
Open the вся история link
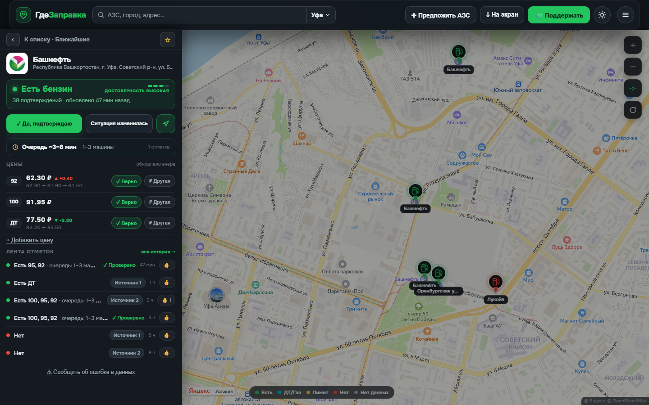point(158,252)
